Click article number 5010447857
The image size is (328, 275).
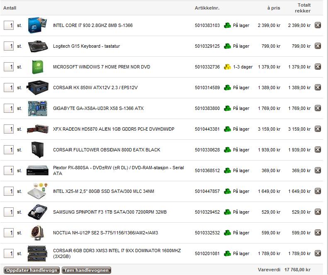click(x=207, y=191)
